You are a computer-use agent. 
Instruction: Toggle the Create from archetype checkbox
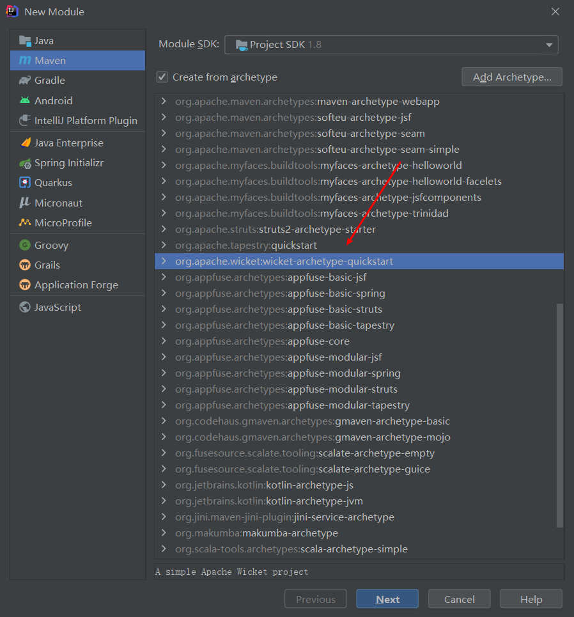click(162, 77)
